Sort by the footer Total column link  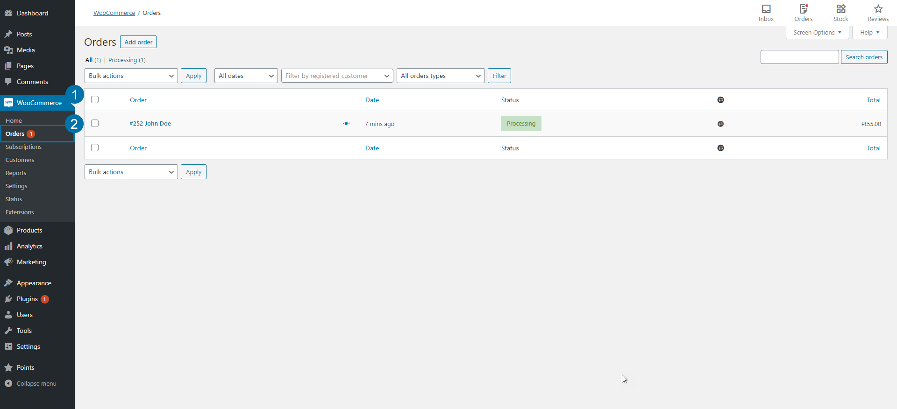874,148
